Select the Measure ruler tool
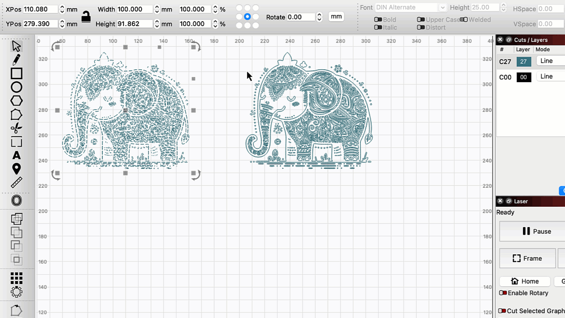The image size is (565, 318). tap(16, 182)
